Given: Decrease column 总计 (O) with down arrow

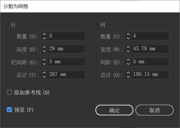Looking at the screenshot, I should 128,76.
